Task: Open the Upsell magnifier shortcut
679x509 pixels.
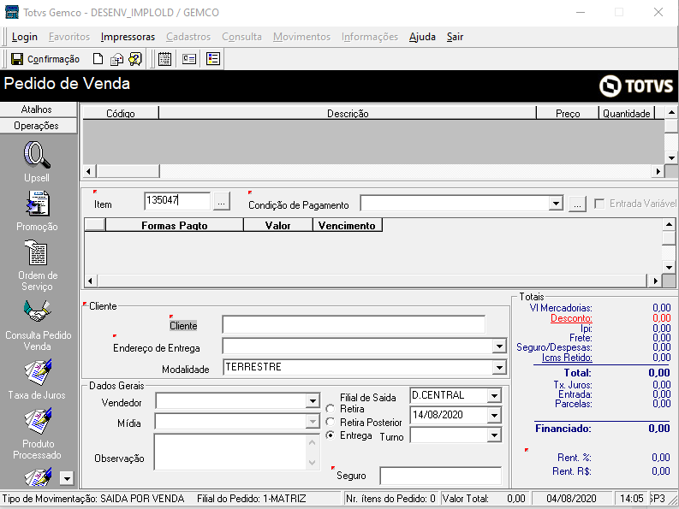Action: point(37,155)
